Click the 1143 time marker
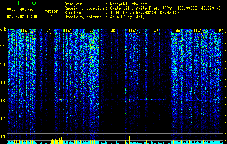Screen dimensions: 227x144 coord(68,31)
